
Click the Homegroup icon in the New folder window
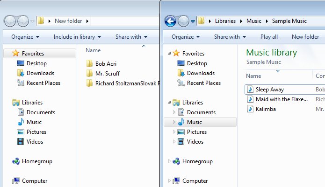tap(16, 161)
